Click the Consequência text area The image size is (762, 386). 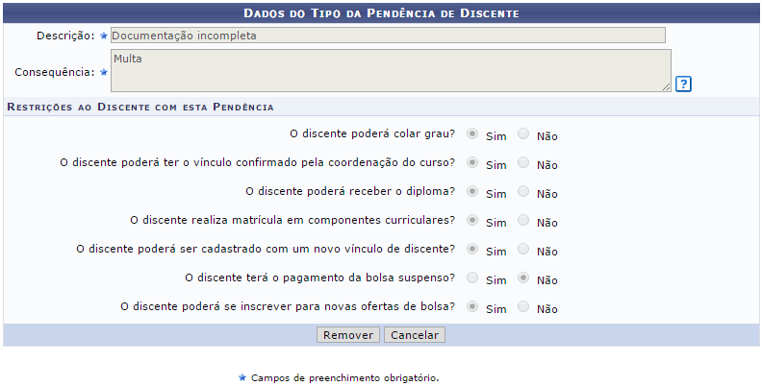coord(387,70)
